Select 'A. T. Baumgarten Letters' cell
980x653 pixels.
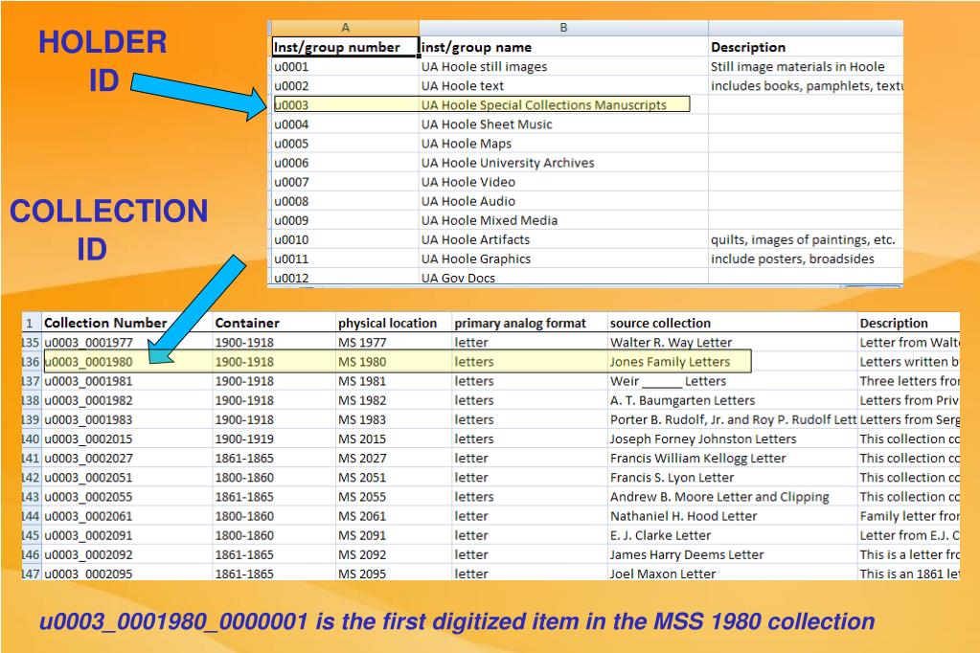coord(733,400)
